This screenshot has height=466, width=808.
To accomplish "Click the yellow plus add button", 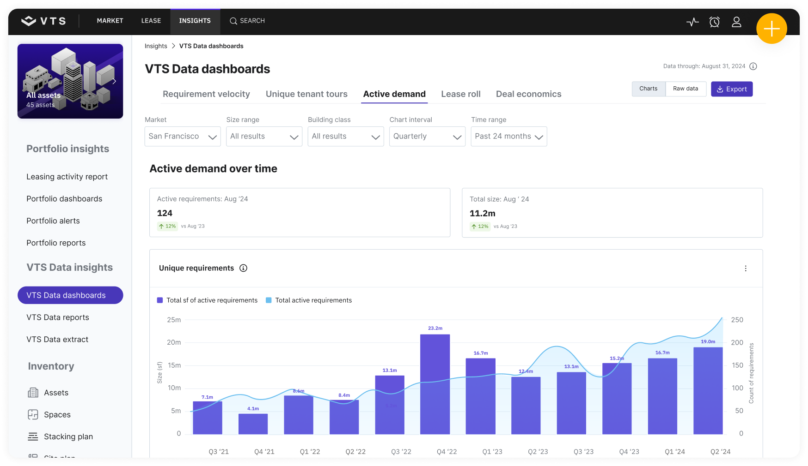I will coord(771,29).
